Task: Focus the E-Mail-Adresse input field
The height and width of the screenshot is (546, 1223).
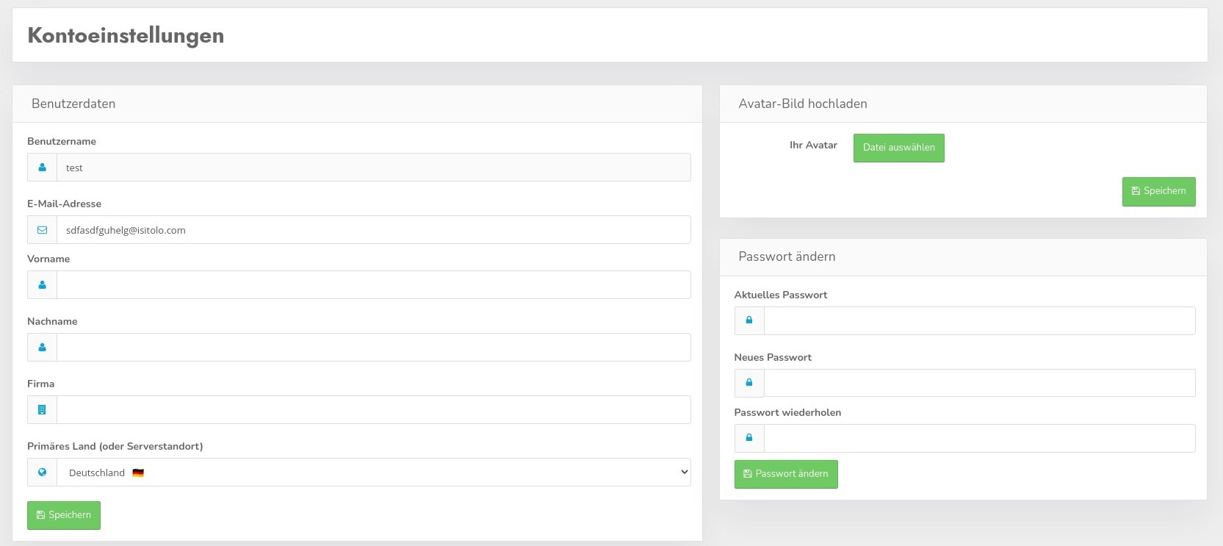Action: click(x=373, y=230)
